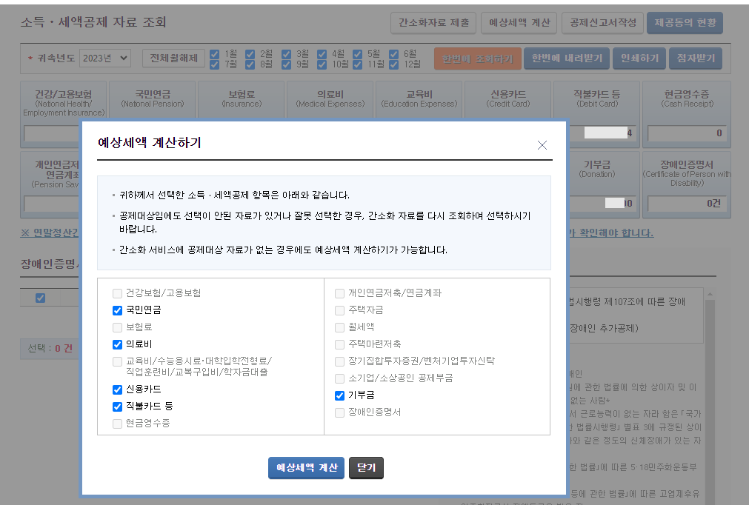Uncheck the 8월 month checkbox

[250, 64]
